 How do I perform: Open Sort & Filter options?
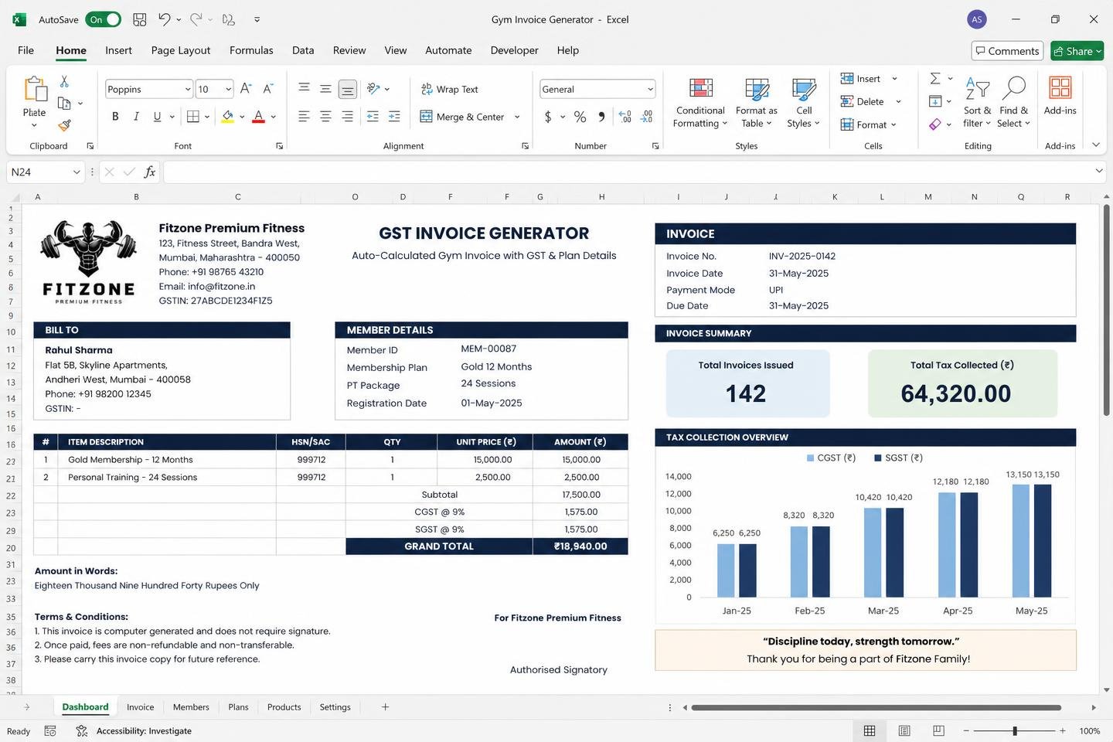point(977,102)
